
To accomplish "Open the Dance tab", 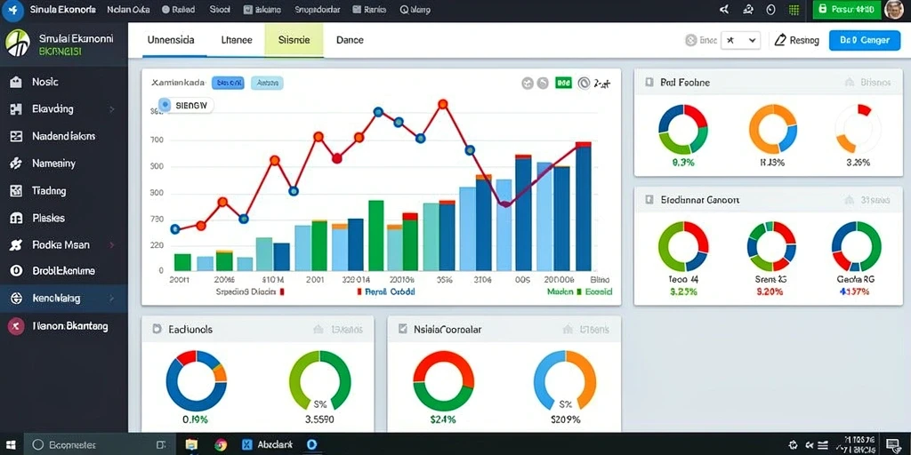I will point(350,40).
